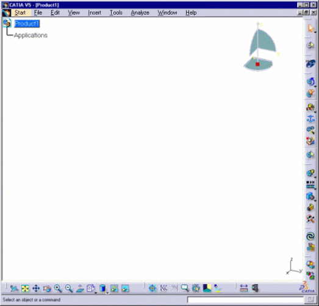The height and width of the screenshot is (306, 319).
Task: Click the dark gray stack icon in bottom toolbar
Action: [x=255, y=288]
